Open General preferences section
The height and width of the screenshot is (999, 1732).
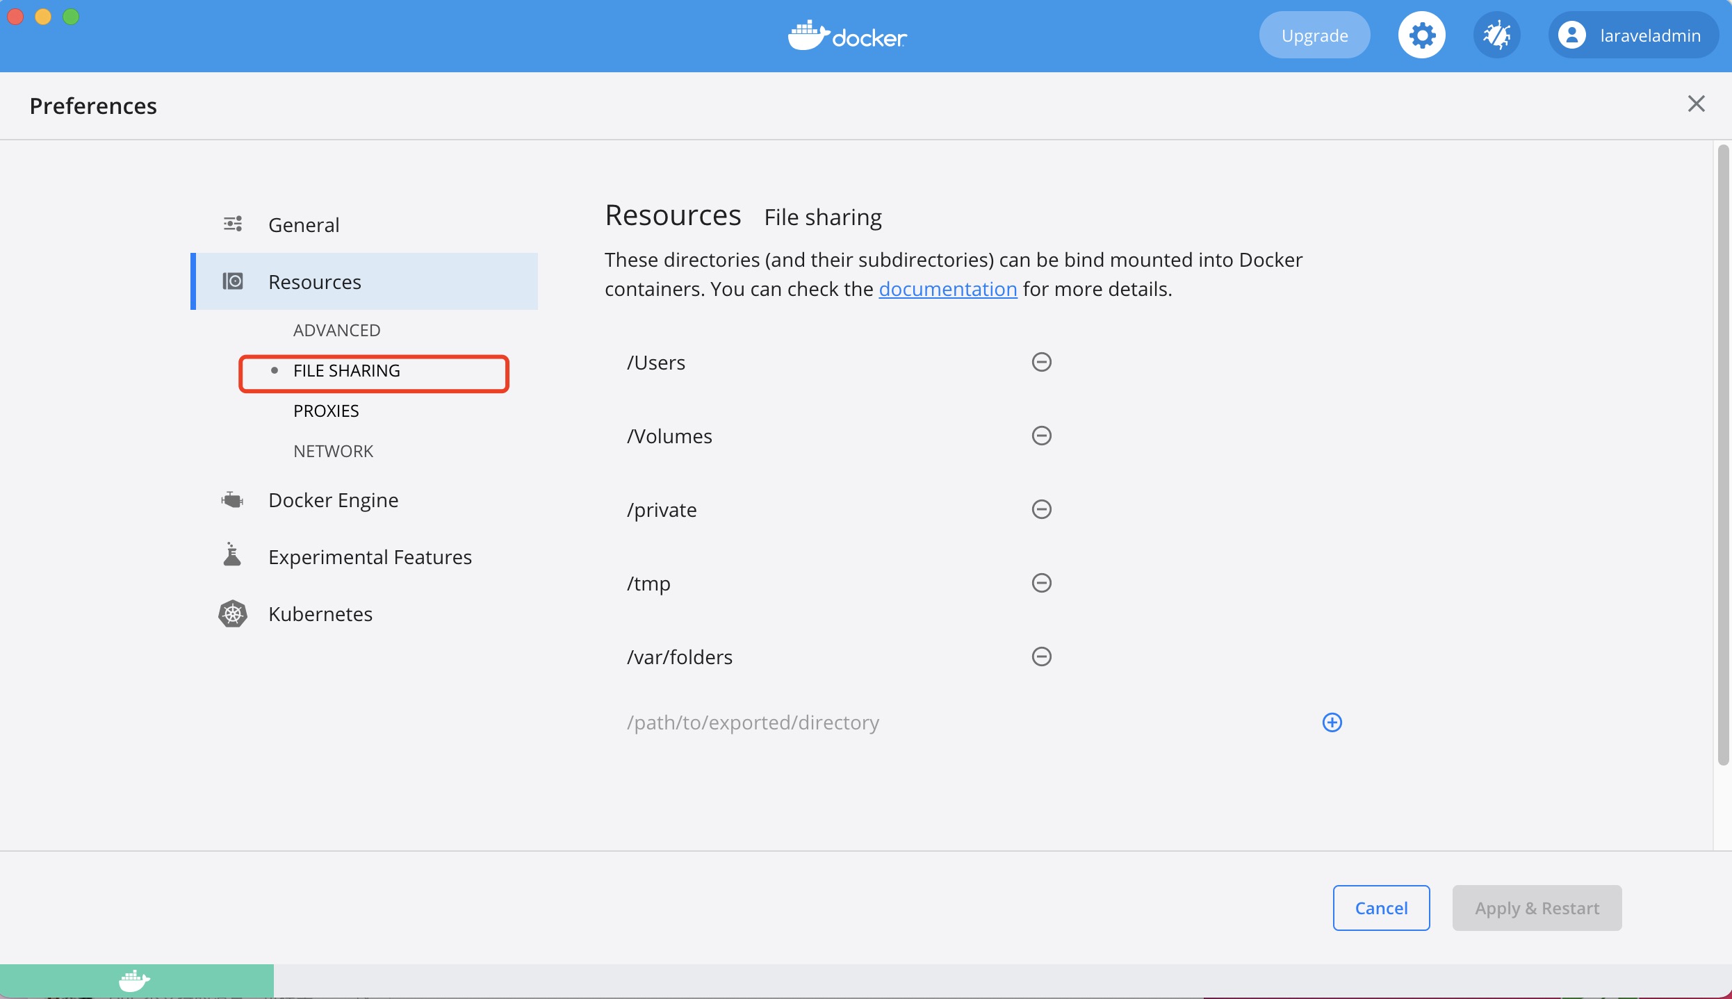pyautogui.click(x=303, y=224)
